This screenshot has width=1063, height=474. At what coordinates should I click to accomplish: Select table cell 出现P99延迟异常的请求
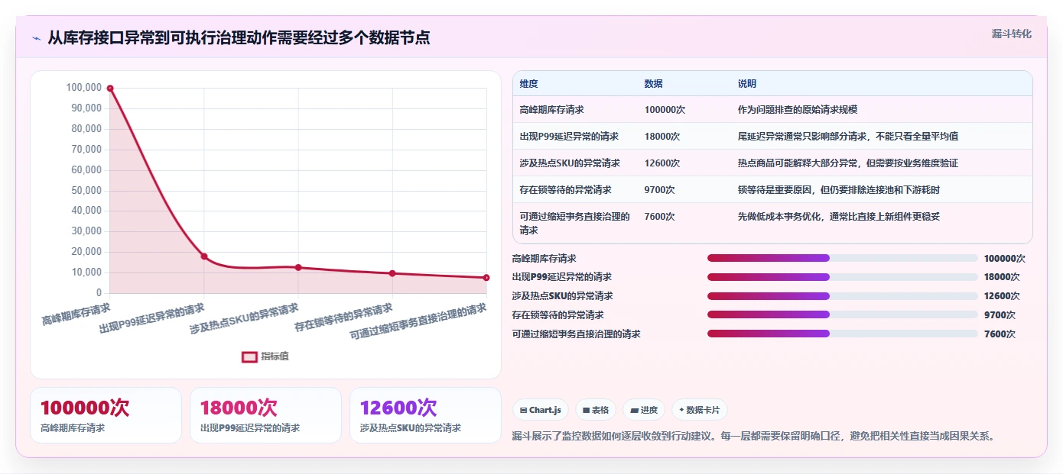569,137
